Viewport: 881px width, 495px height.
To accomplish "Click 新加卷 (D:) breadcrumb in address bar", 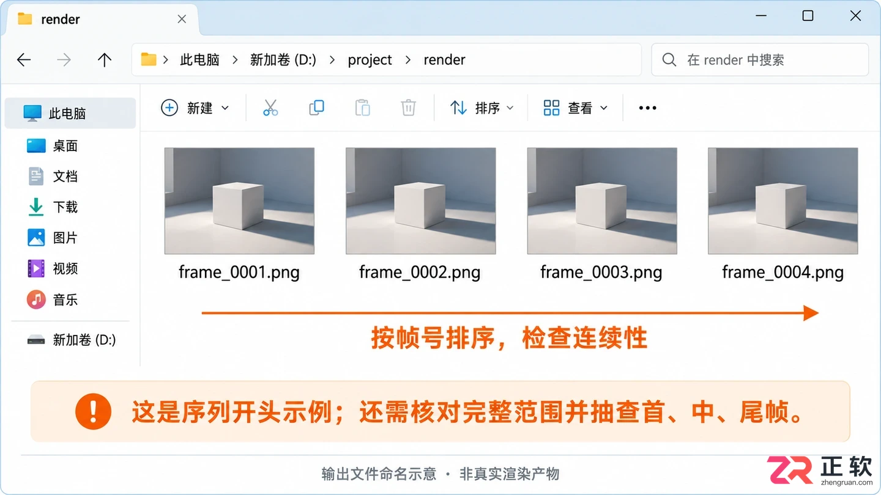I will 283,60.
